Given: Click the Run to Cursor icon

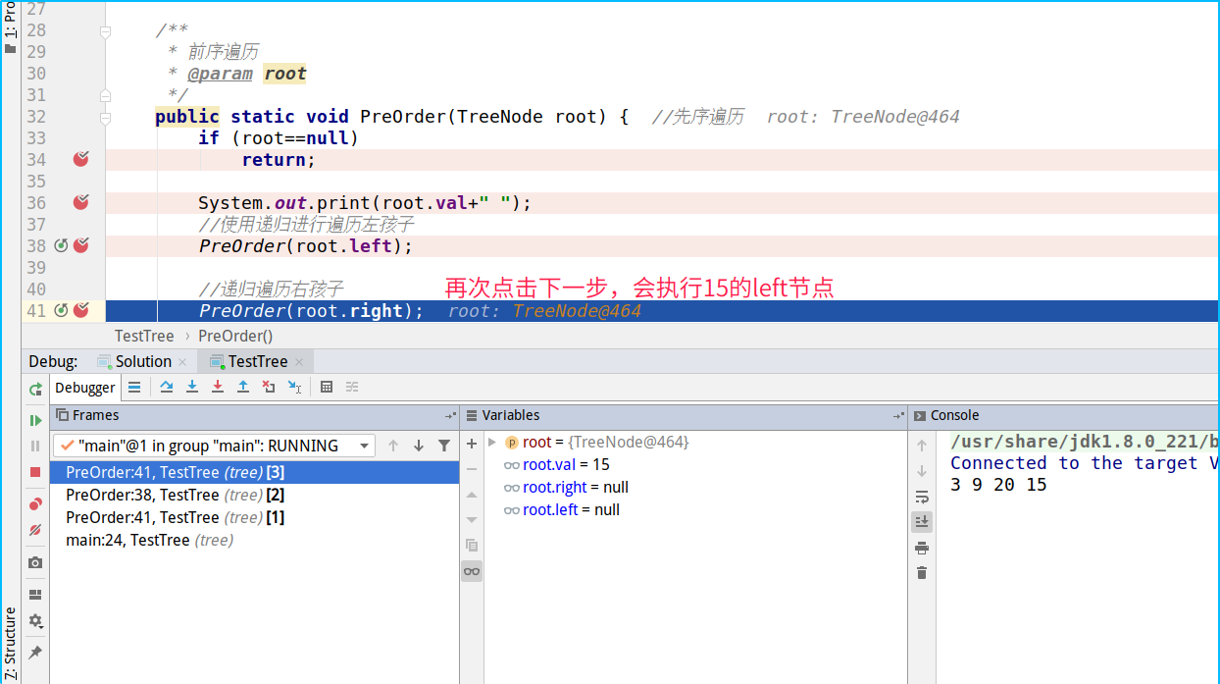Looking at the screenshot, I should [294, 387].
